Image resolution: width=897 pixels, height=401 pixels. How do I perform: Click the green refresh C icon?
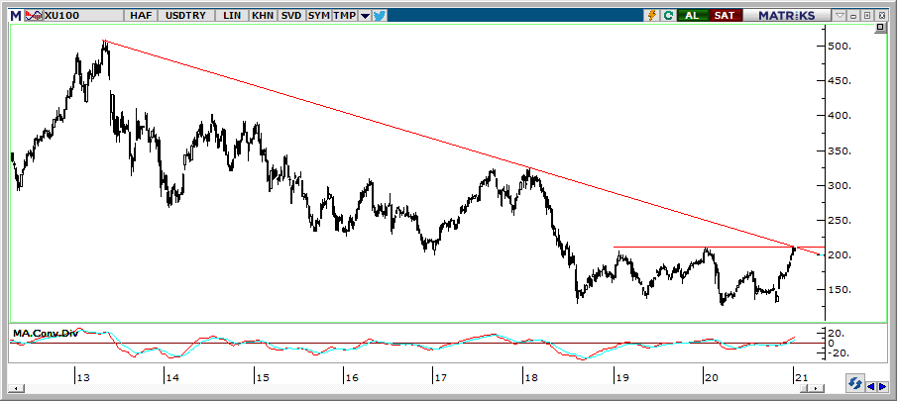click(668, 16)
